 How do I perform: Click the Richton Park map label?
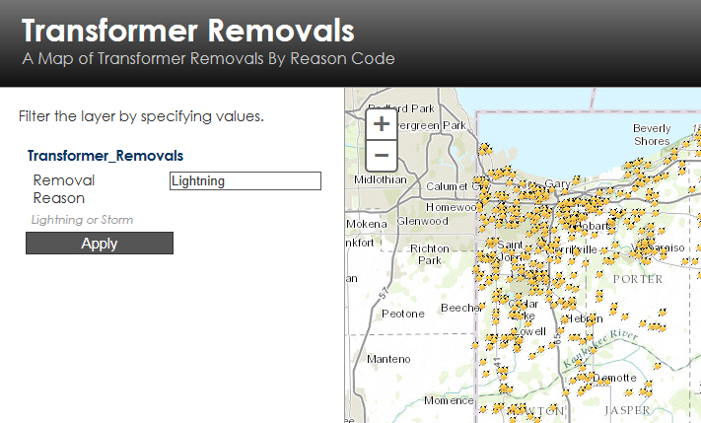click(430, 254)
